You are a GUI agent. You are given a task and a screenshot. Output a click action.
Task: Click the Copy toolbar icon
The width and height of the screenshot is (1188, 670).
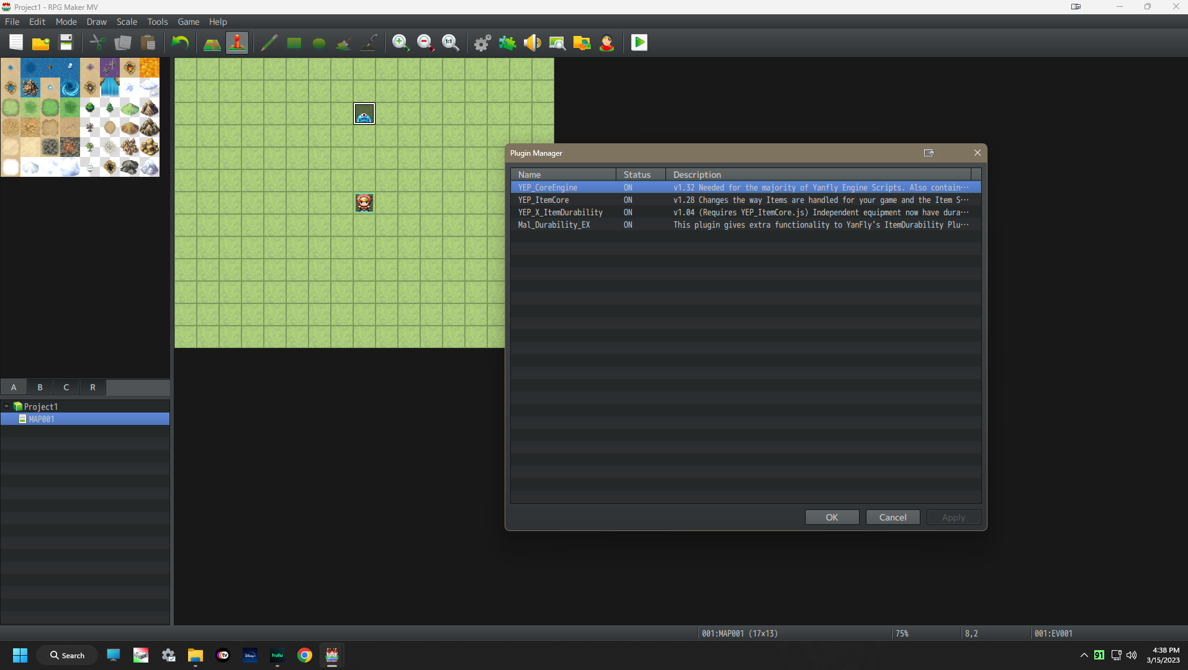pos(123,43)
